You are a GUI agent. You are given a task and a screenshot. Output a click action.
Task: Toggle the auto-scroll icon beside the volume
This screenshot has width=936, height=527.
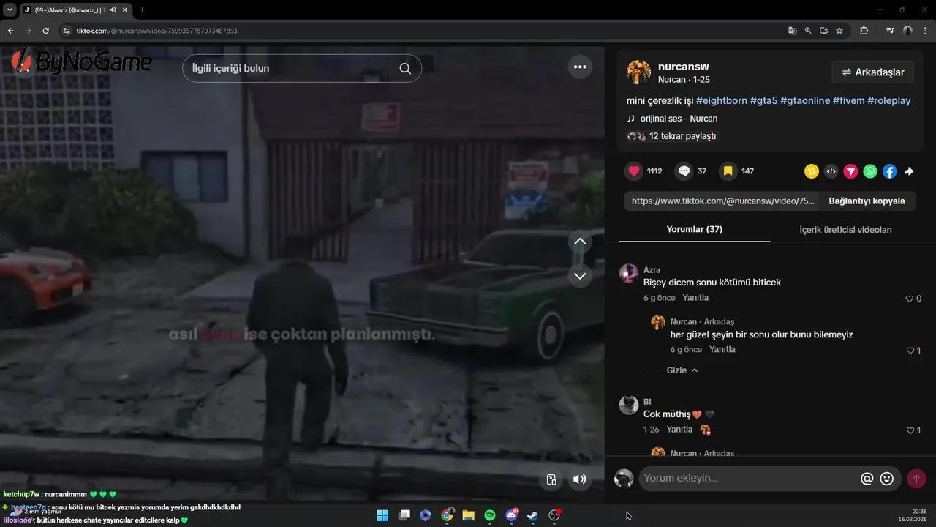click(x=551, y=479)
